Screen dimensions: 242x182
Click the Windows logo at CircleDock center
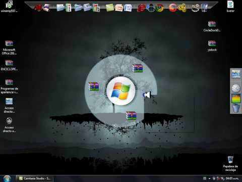pyautogui.click(x=121, y=91)
